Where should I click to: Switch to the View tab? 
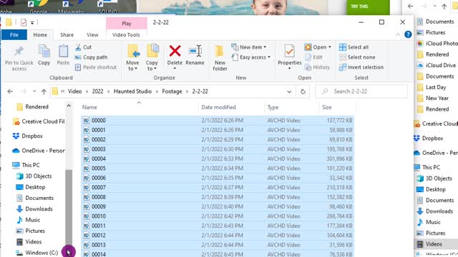point(92,35)
